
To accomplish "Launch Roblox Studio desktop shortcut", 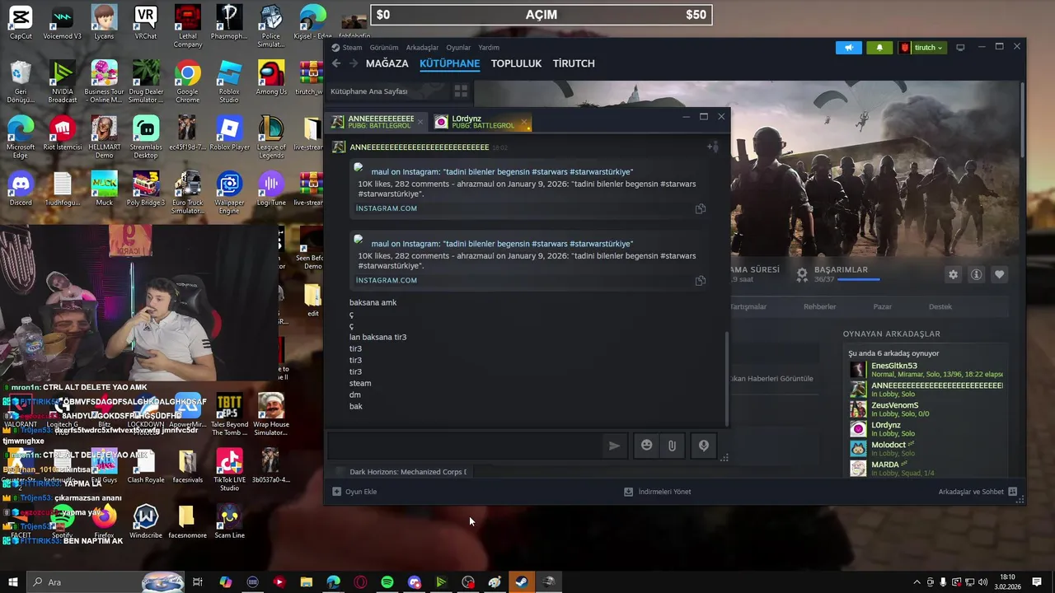I will (x=229, y=82).
